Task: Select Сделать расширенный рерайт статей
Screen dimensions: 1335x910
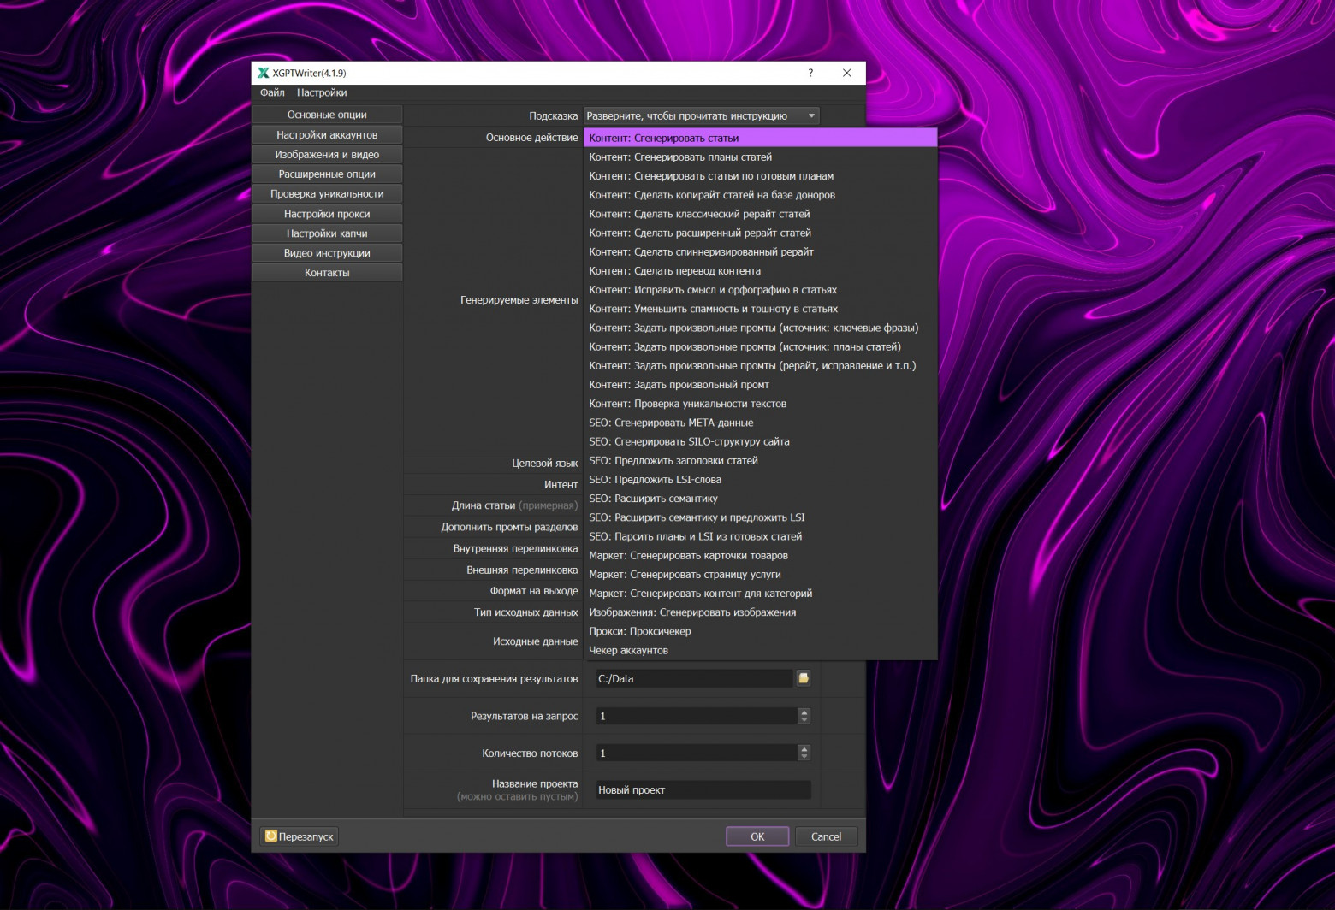Action: tap(760, 233)
